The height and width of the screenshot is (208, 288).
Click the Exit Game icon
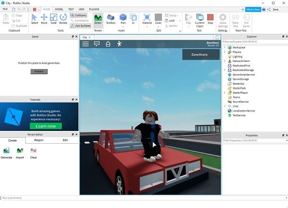pyautogui.click(x=246, y=21)
